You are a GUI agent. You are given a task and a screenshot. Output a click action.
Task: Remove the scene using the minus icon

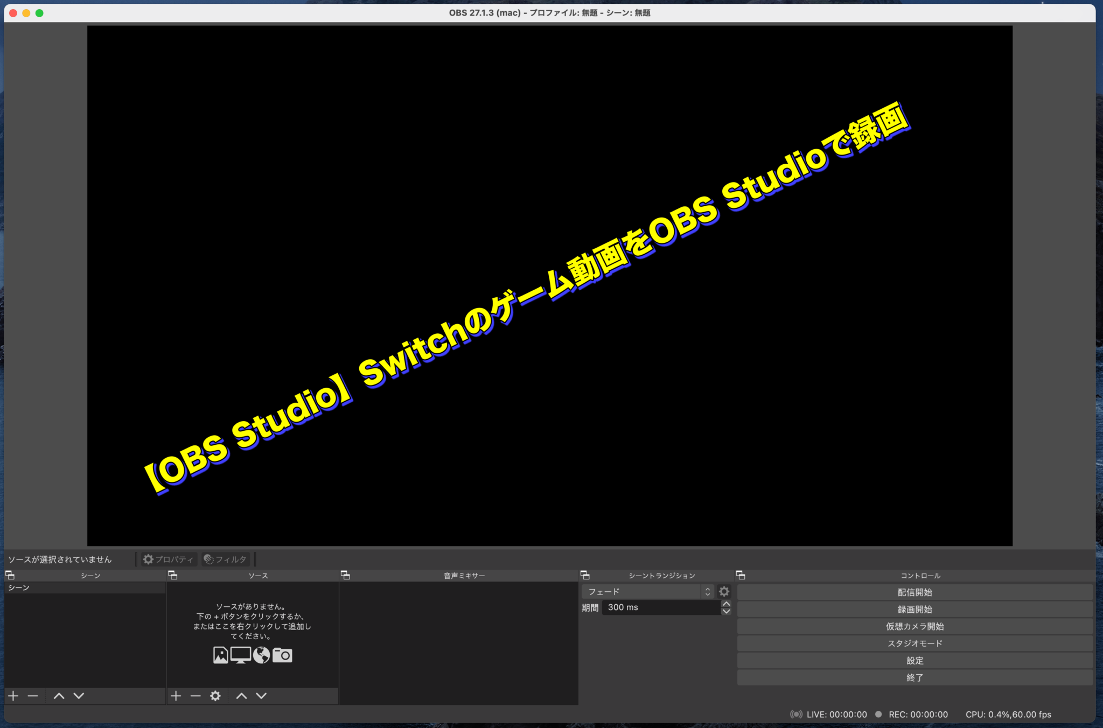[x=32, y=696]
